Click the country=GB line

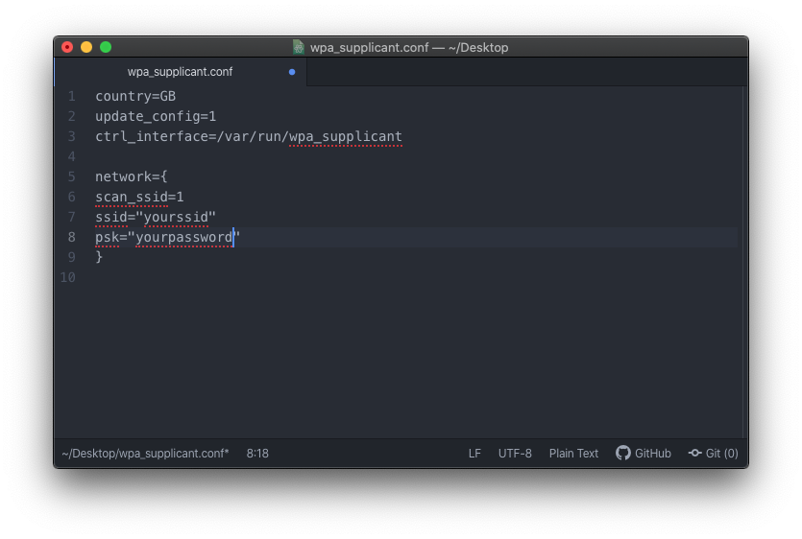(135, 96)
